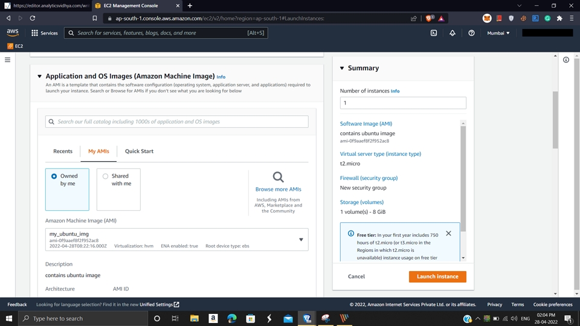Go back in browser history
Screen dimensions: 580x326
point(8,18)
